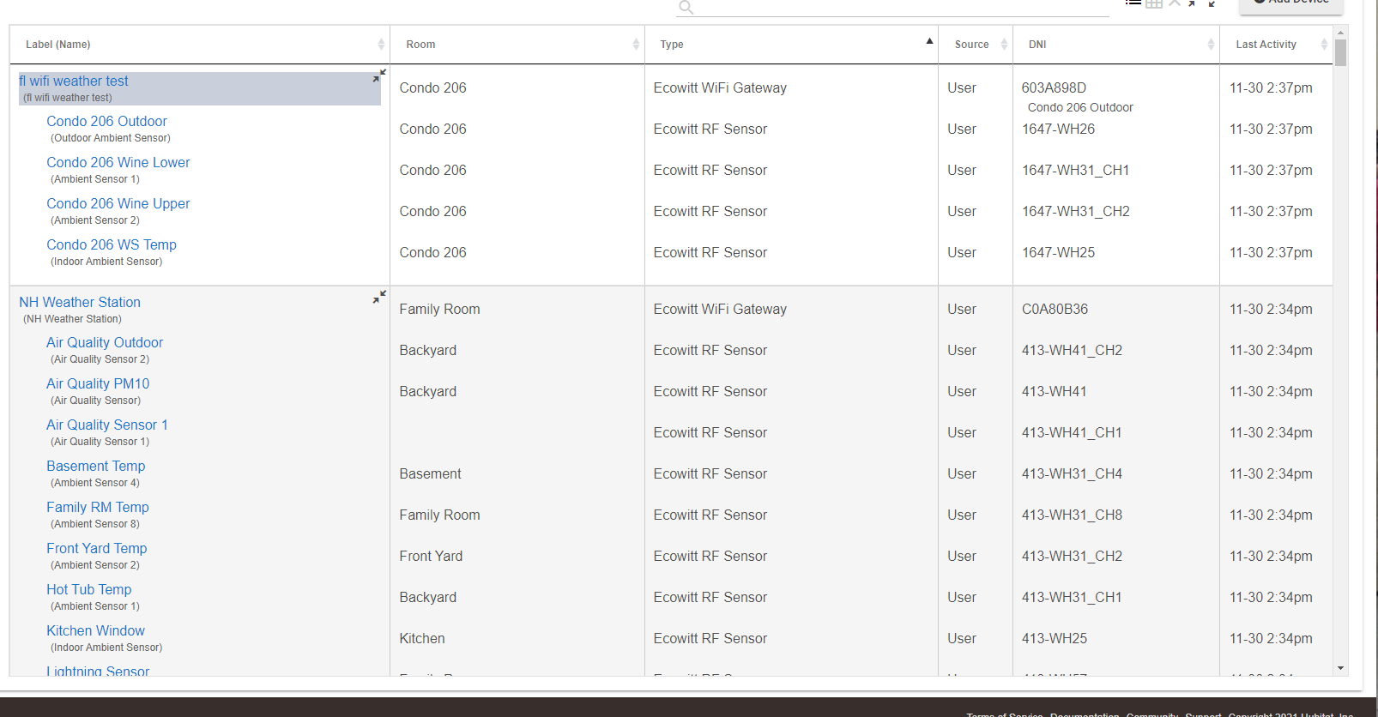
Task: Collapse the fl wifi weather test group
Action: coord(379,76)
